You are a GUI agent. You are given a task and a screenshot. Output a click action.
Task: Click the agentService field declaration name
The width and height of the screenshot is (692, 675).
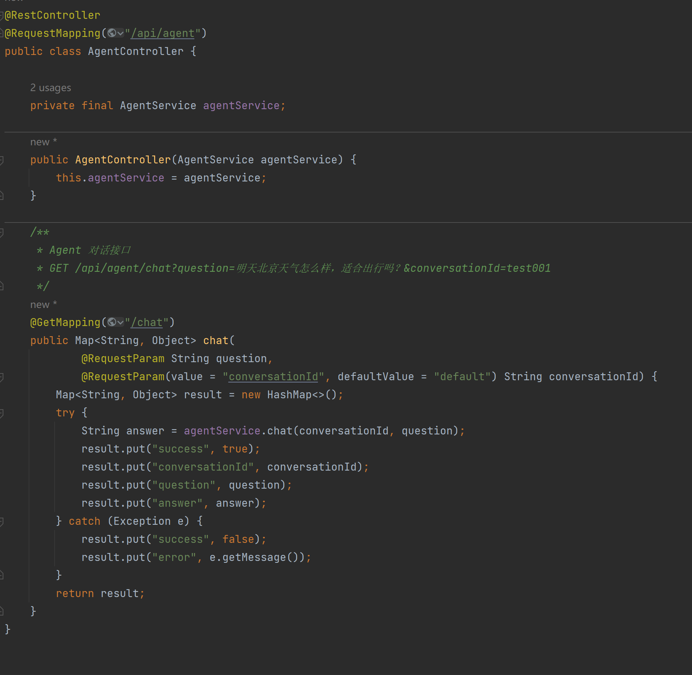pyautogui.click(x=241, y=106)
